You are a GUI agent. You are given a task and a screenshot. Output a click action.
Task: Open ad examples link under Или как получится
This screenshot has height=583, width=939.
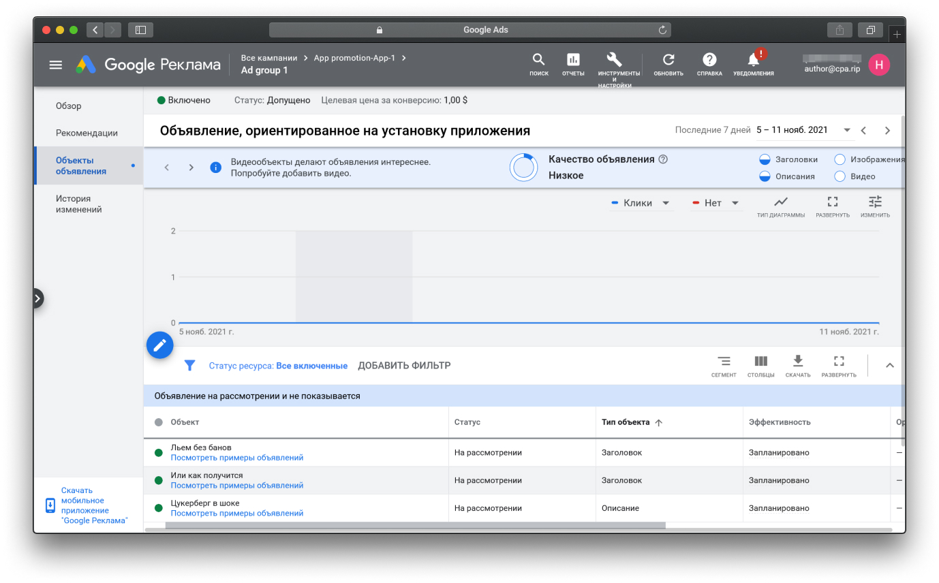[x=237, y=486]
